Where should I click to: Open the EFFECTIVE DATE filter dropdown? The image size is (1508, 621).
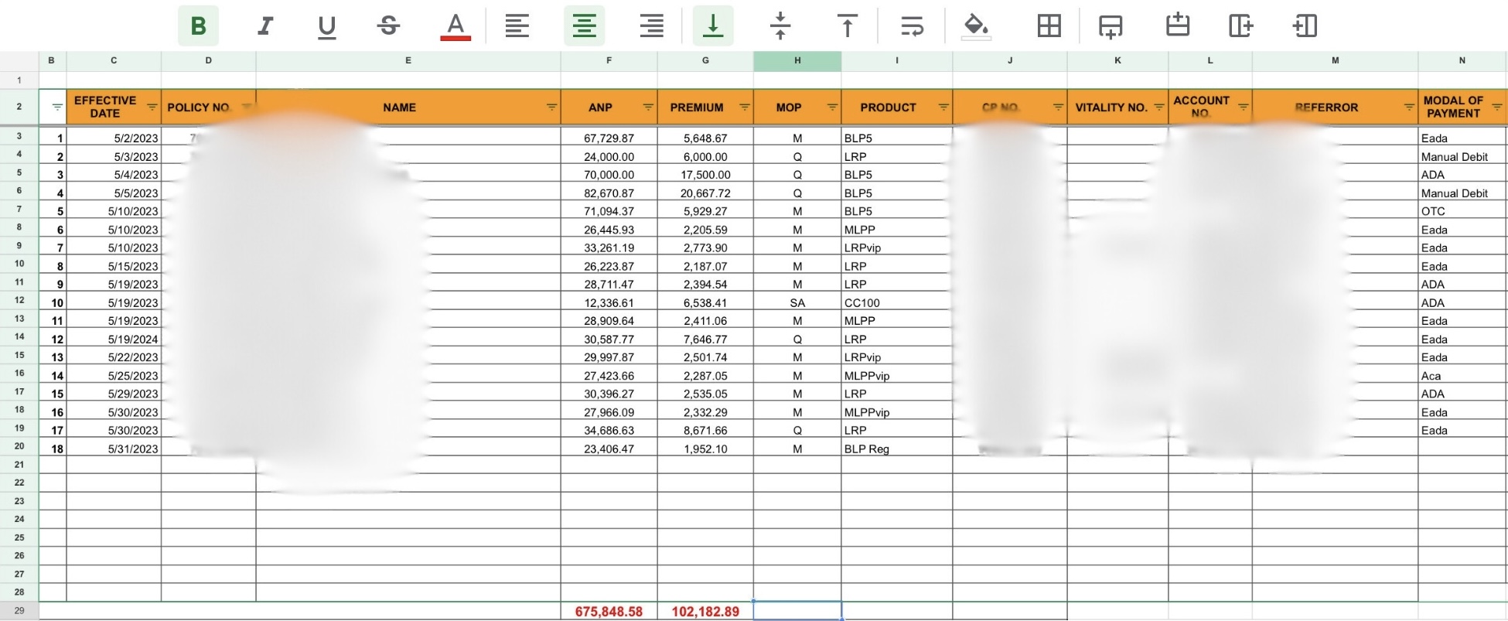pyautogui.click(x=152, y=107)
